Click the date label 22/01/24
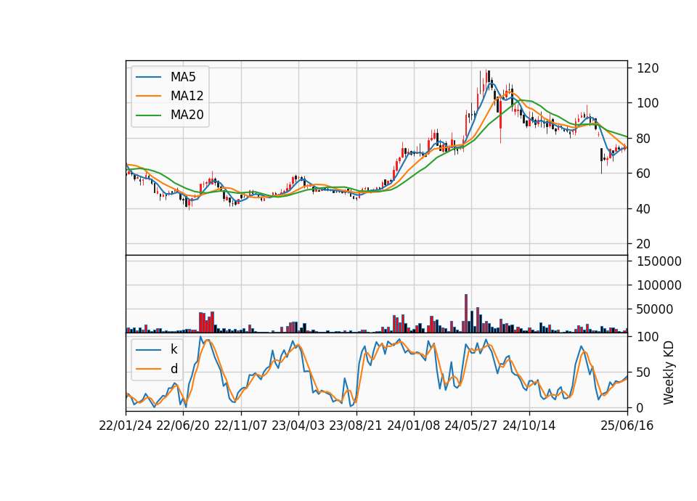Image resolution: width=697 pixels, height=501 pixels. tap(126, 425)
